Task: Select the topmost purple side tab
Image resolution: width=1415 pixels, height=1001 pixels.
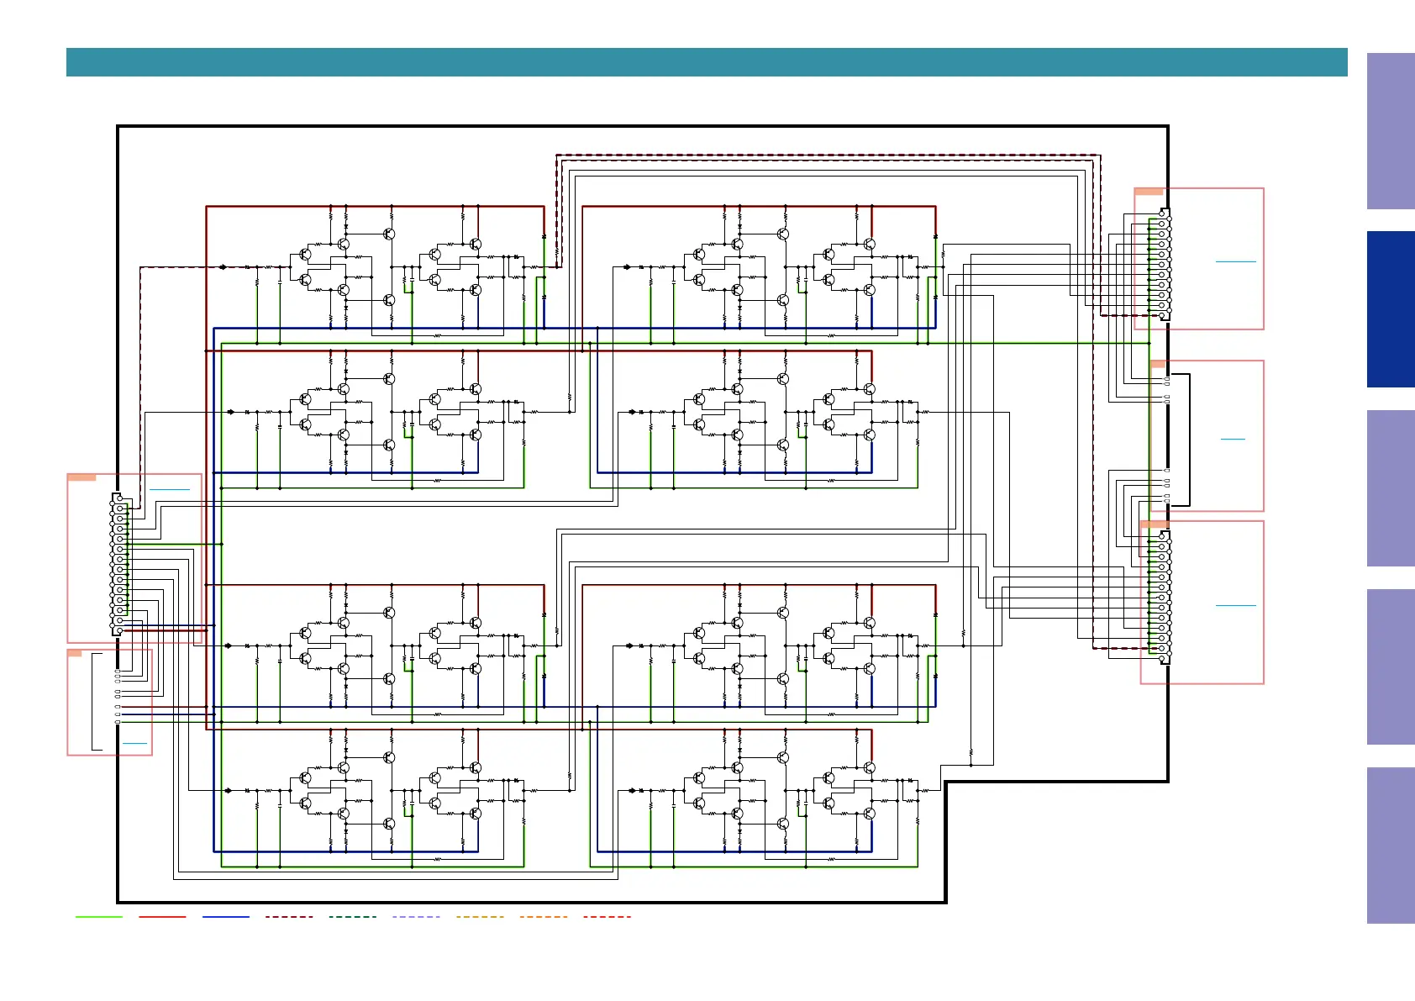Action: (x=1390, y=131)
